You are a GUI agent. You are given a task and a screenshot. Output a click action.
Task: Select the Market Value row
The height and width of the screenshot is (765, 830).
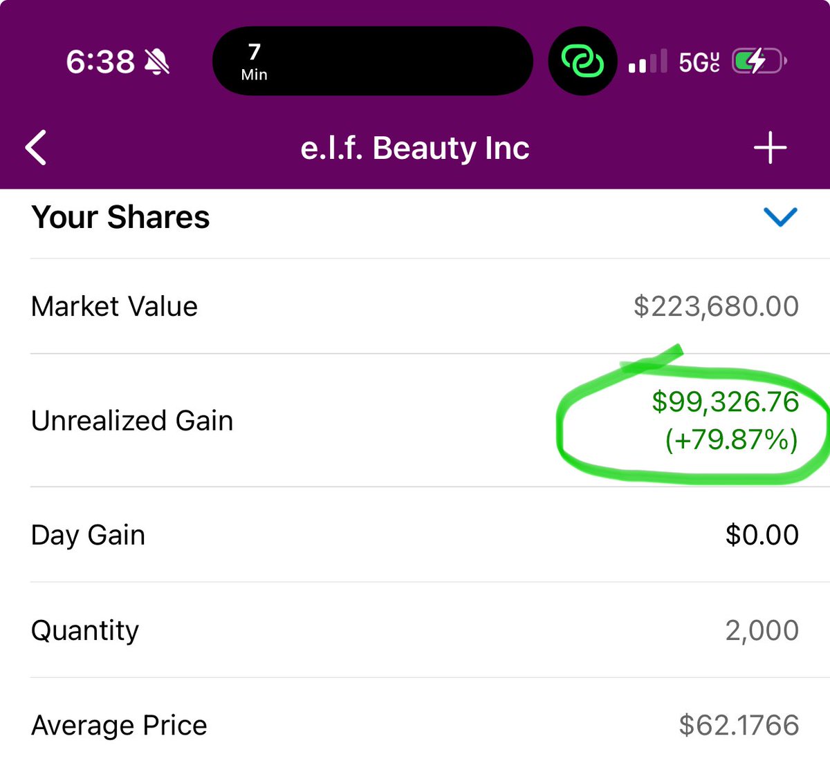(x=415, y=306)
